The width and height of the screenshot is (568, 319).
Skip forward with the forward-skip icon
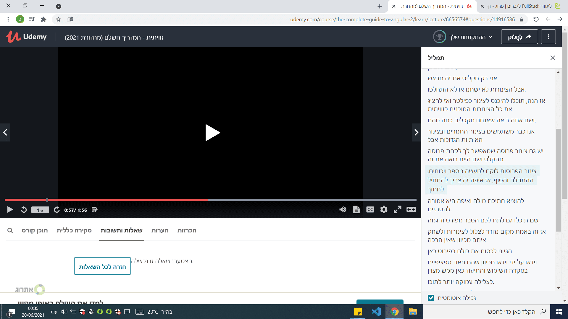[57, 210]
